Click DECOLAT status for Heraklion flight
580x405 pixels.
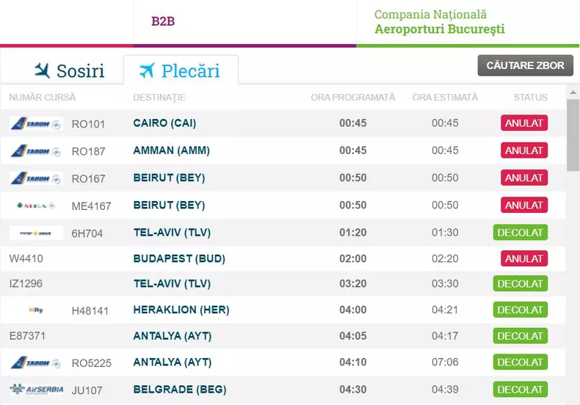tap(521, 310)
